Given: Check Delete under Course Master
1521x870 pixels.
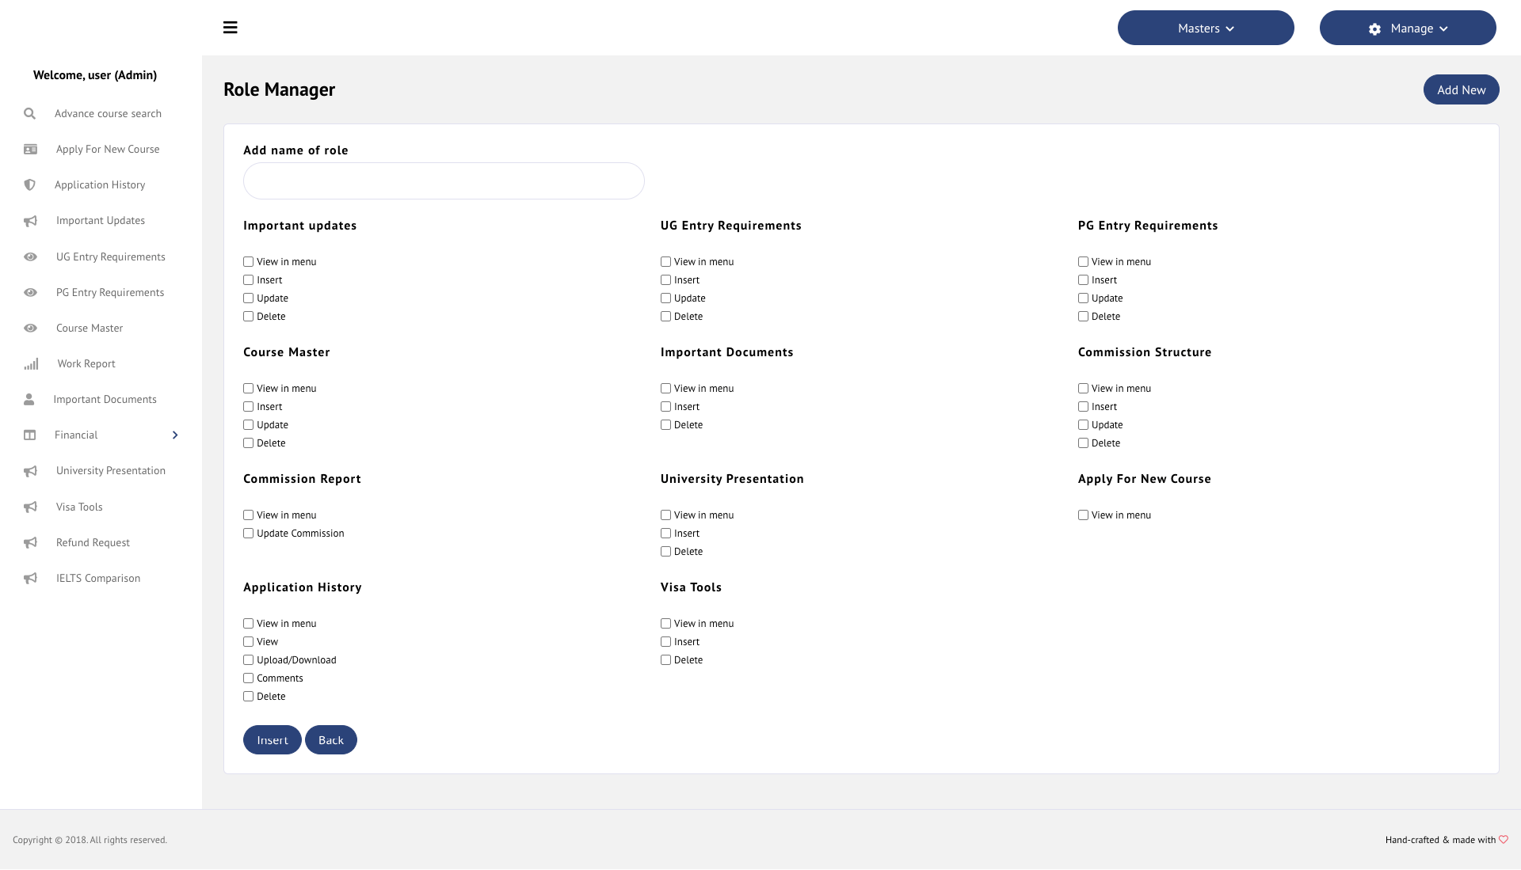Looking at the screenshot, I should 248,443.
